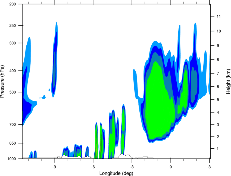
Task: Click the -9 longitude tick label
Action: (x=54, y=167)
